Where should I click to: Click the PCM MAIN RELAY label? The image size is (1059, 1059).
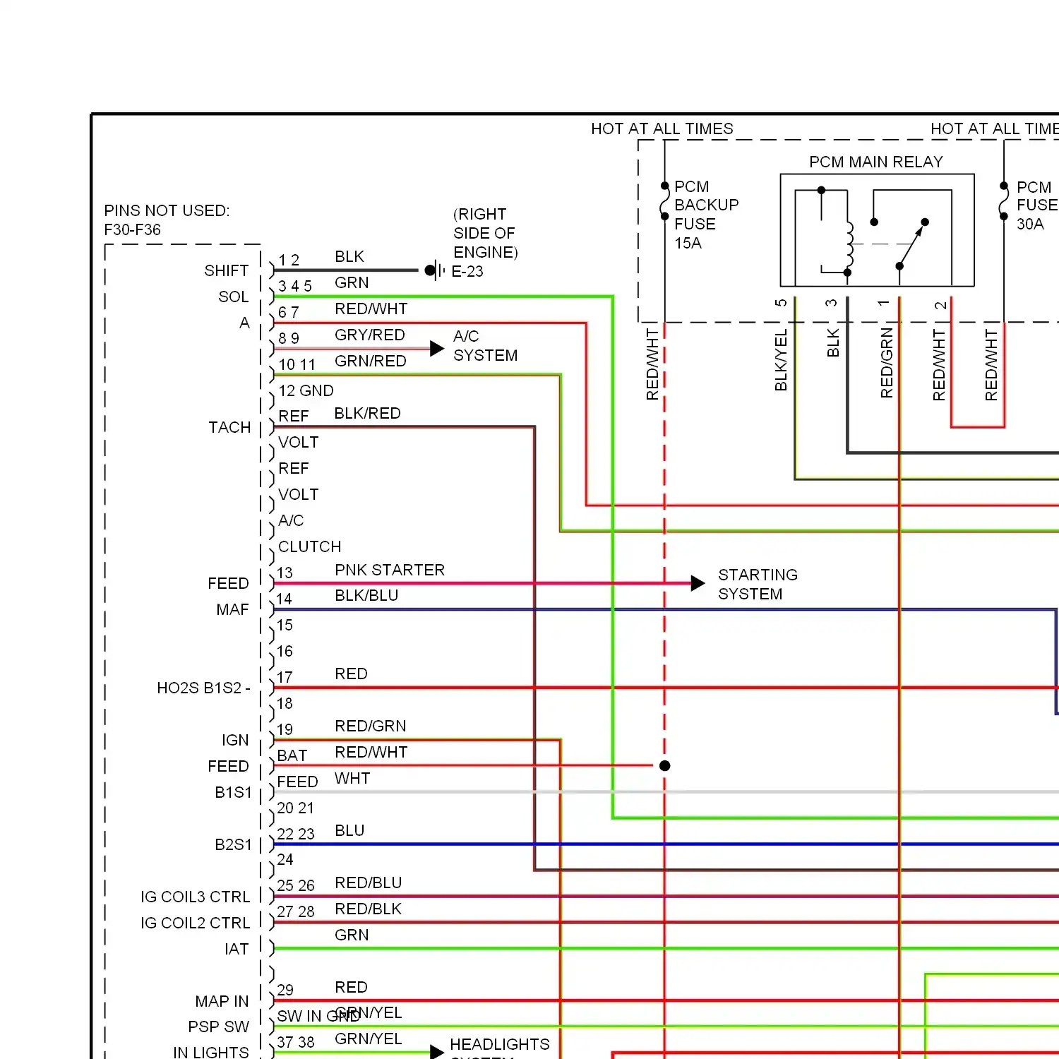(x=875, y=162)
